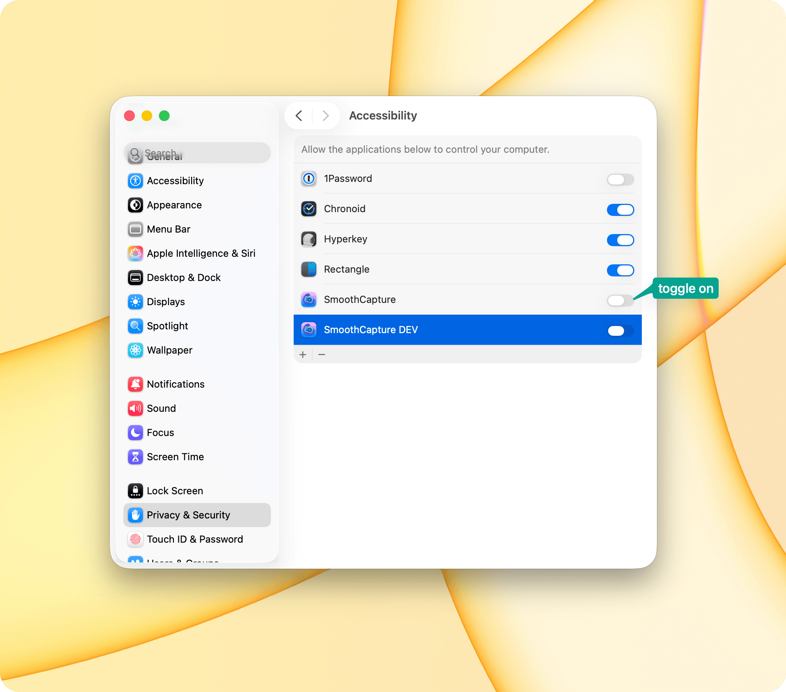Screen dimensions: 786x692
Task: Click the 1Password app icon
Action: pos(309,178)
